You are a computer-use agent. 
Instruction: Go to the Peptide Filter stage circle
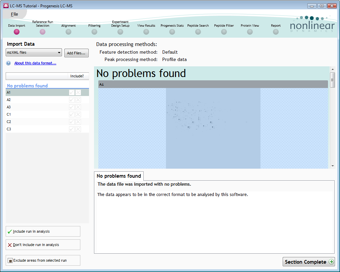click(224, 32)
